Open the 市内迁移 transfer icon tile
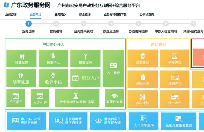 pos(142,99)
